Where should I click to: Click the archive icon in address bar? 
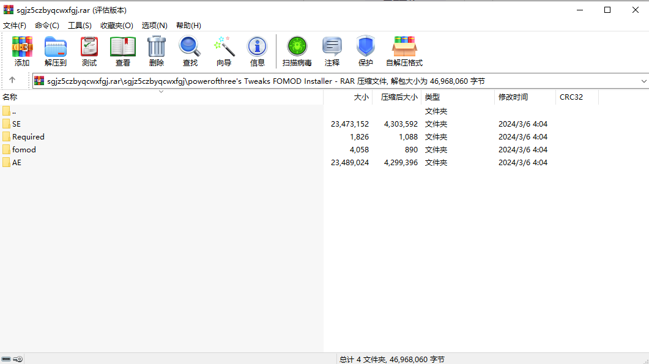coord(39,81)
